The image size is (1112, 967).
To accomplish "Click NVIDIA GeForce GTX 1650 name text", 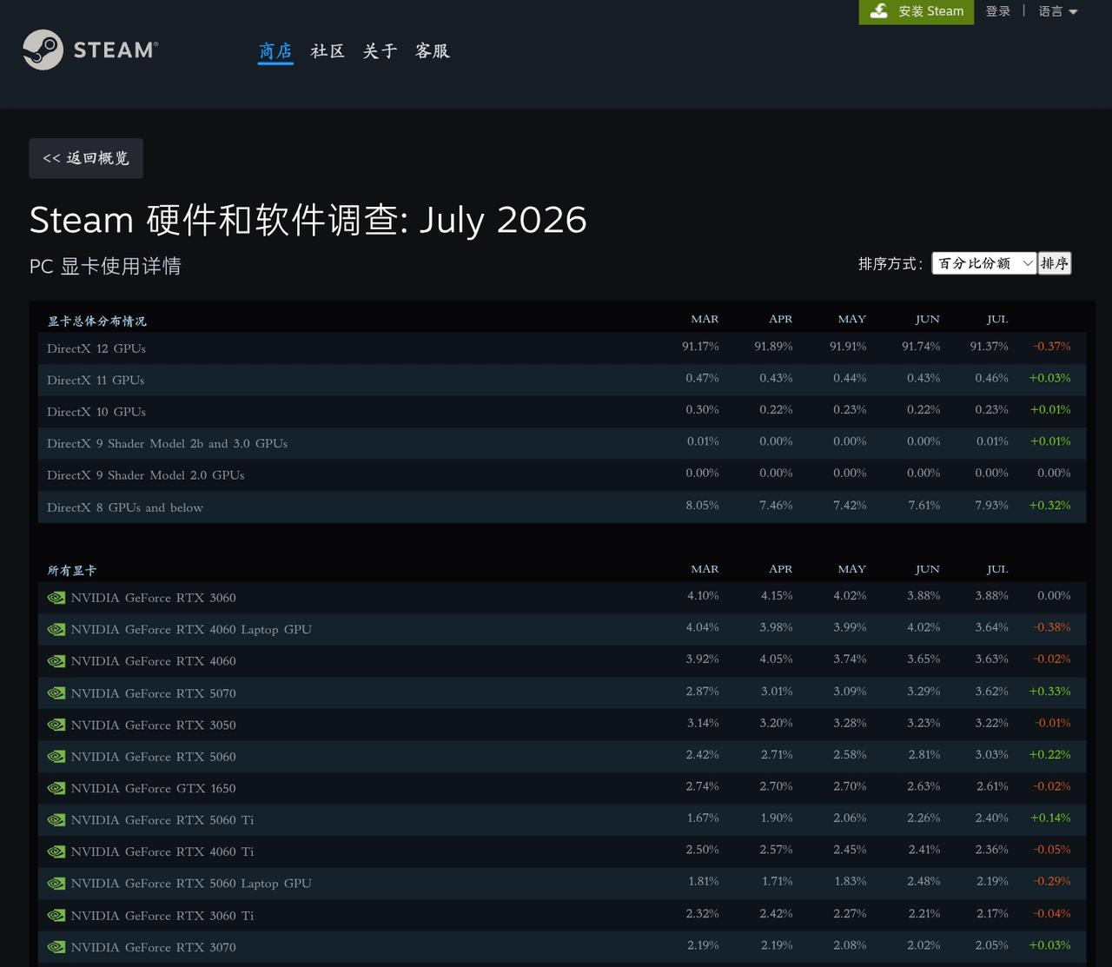I will click(154, 788).
